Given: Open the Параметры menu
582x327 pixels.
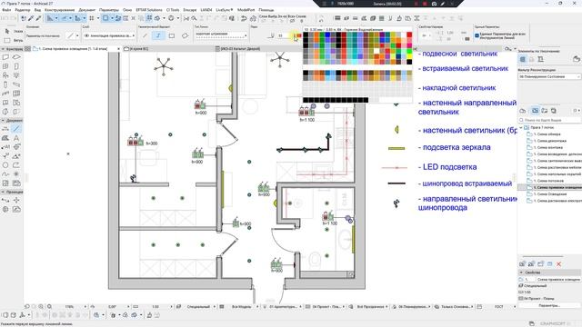Looking at the screenshot, I should [109, 10].
